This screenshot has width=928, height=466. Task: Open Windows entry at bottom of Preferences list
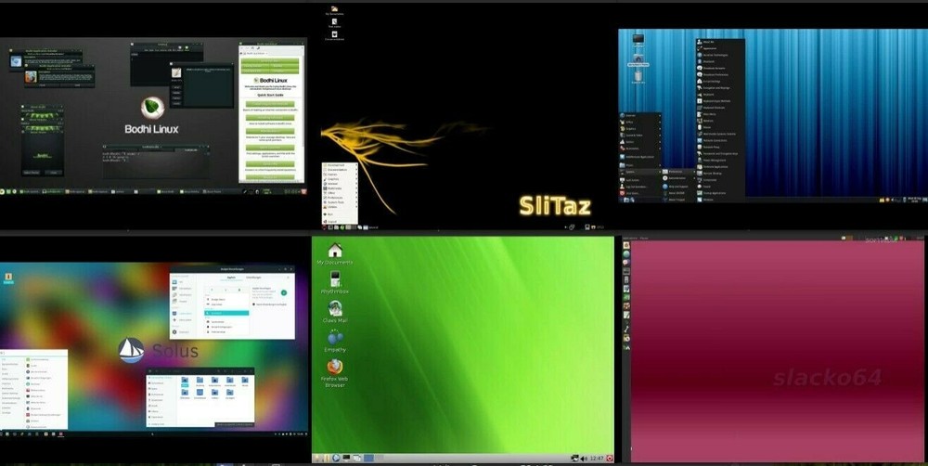coord(720,200)
